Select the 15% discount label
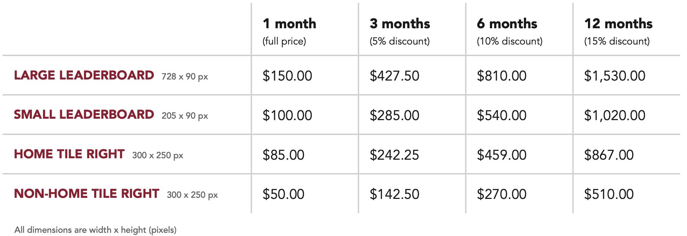This screenshot has width=687, height=236. pyautogui.click(x=617, y=41)
